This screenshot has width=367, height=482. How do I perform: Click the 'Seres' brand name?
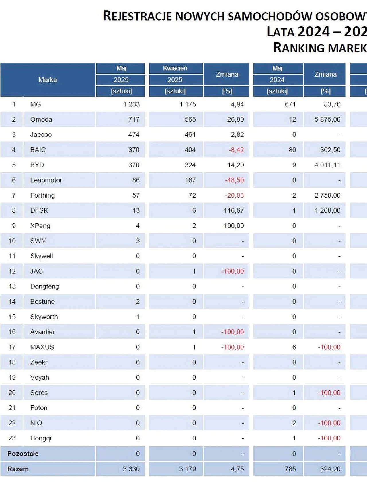point(39,393)
